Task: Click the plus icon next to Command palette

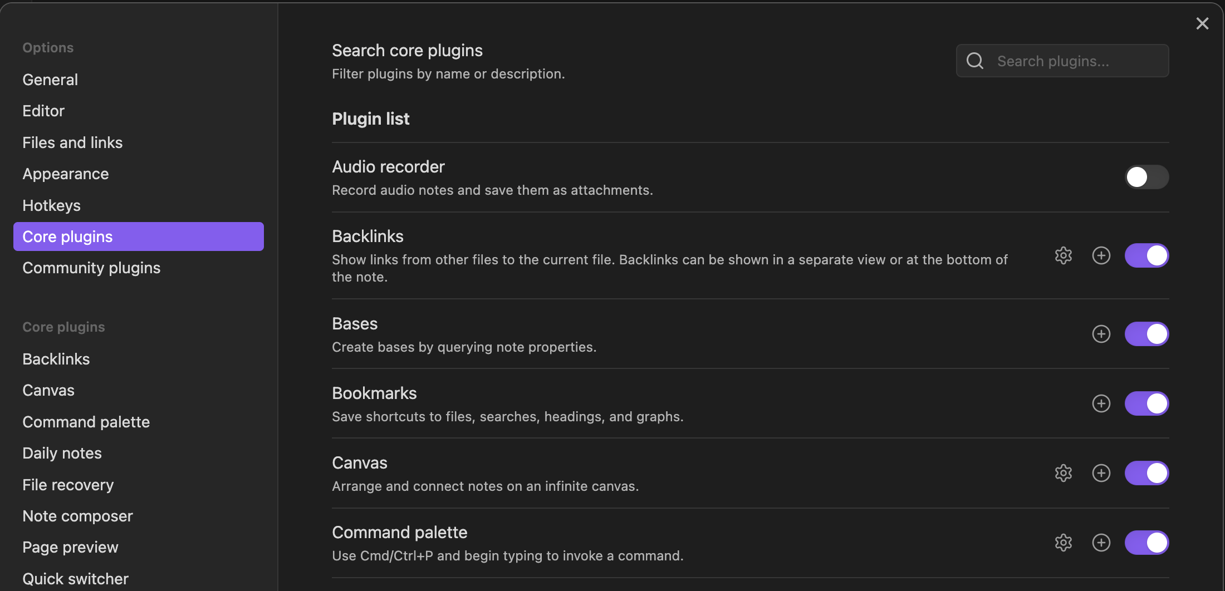Action: (x=1101, y=543)
